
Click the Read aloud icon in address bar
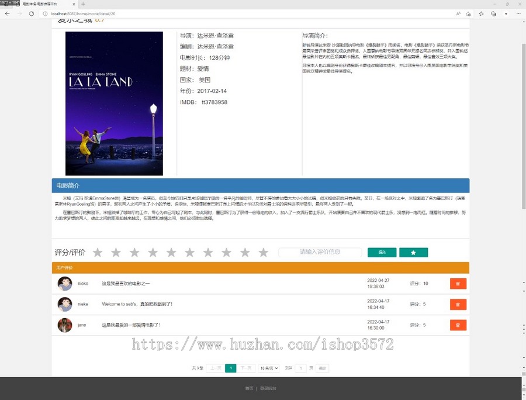point(458,14)
